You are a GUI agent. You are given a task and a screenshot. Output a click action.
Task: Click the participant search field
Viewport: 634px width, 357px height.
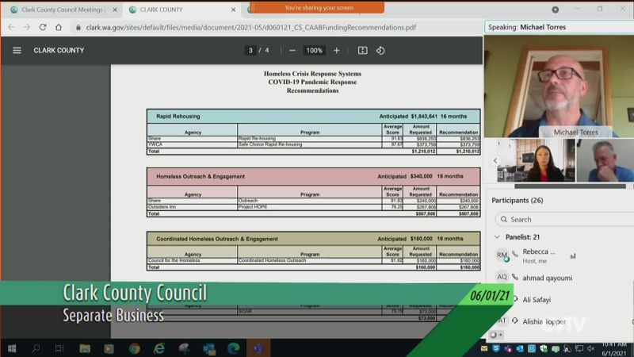[x=563, y=219]
